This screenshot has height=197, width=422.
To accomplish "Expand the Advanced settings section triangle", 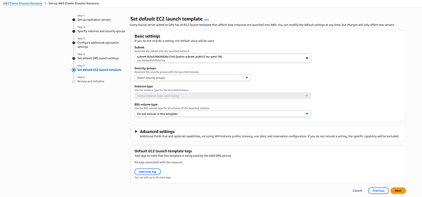I will 136,132.
